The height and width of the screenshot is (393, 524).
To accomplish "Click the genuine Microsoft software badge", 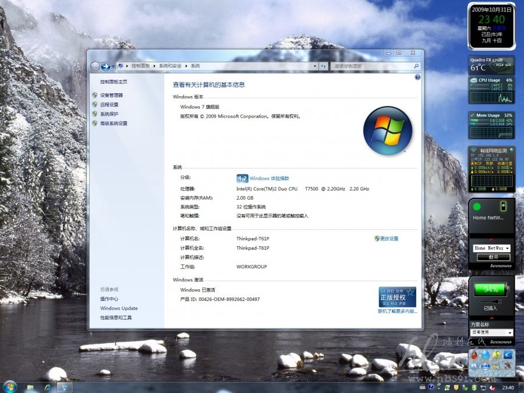I will click(x=397, y=297).
